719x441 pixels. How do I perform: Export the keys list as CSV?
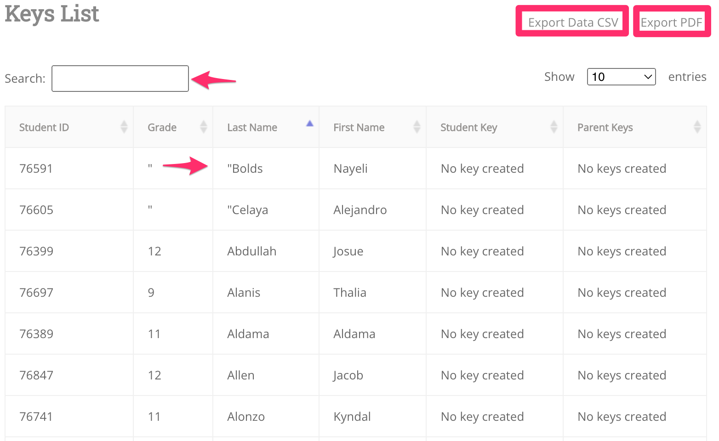coord(572,22)
